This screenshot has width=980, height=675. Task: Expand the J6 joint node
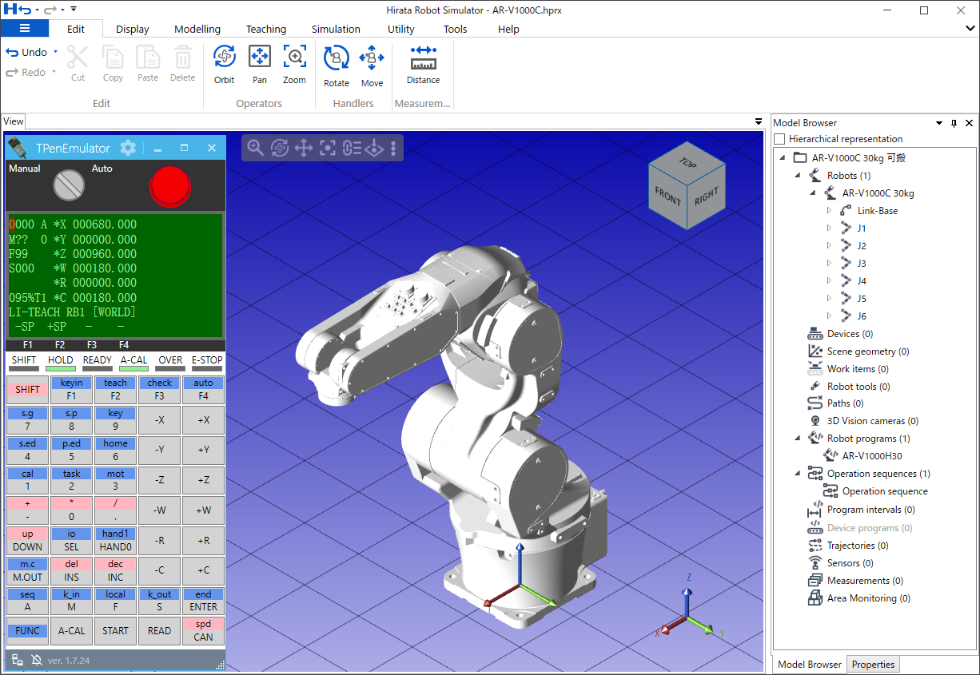point(829,316)
